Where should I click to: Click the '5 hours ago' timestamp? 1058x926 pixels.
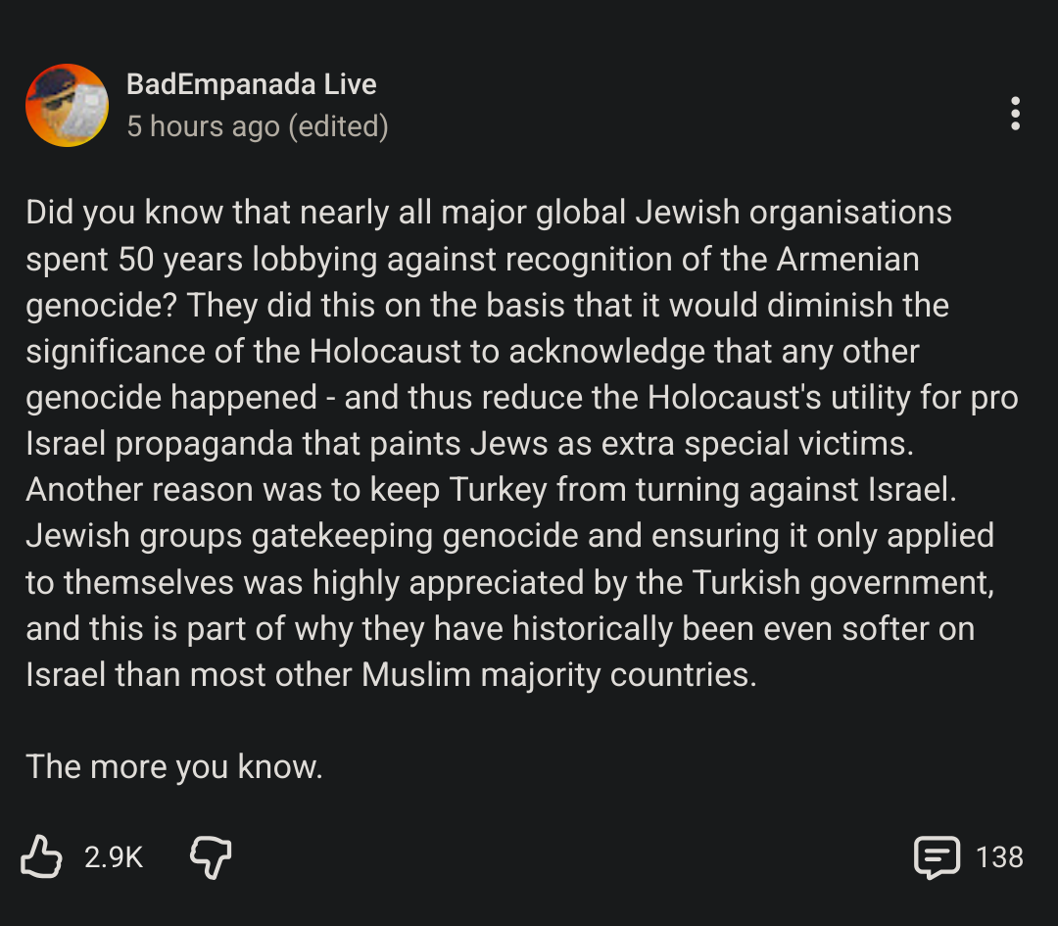[x=203, y=126]
